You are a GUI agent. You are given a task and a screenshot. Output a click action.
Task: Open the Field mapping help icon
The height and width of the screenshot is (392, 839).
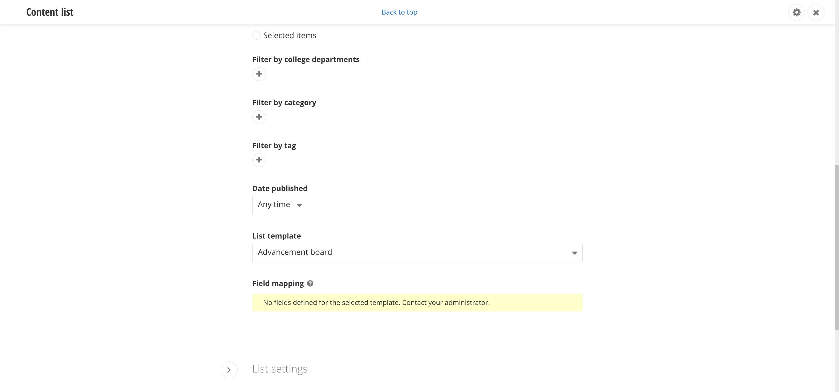(310, 283)
